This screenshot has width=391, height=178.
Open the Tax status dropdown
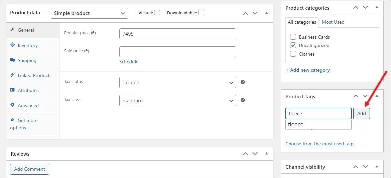pyautogui.click(x=177, y=83)
